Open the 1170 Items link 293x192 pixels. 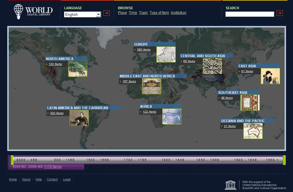[x=52, y=166]
